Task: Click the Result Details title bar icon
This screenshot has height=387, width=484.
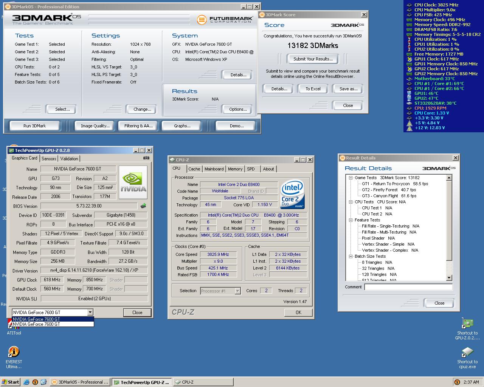Action: [x=342, y=158]
